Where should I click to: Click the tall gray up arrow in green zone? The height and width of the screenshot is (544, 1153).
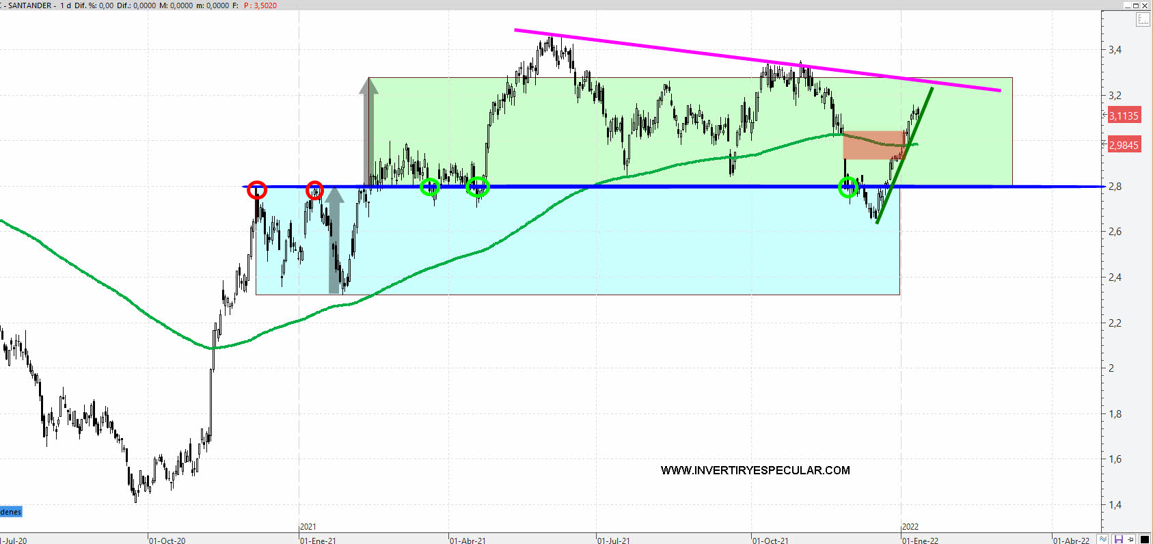click(369, 130)
